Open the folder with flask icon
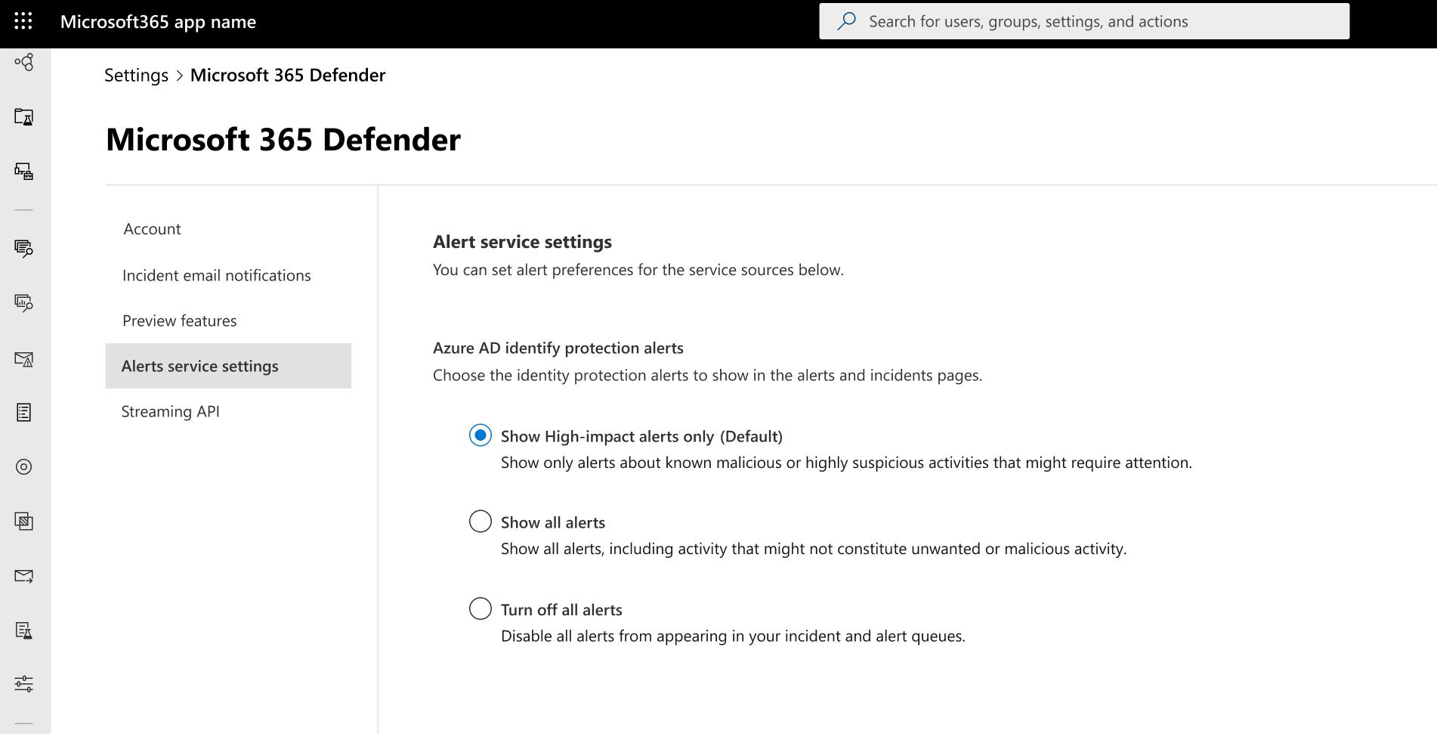This screenshot has width=1437, height=734. pos(24,116)
